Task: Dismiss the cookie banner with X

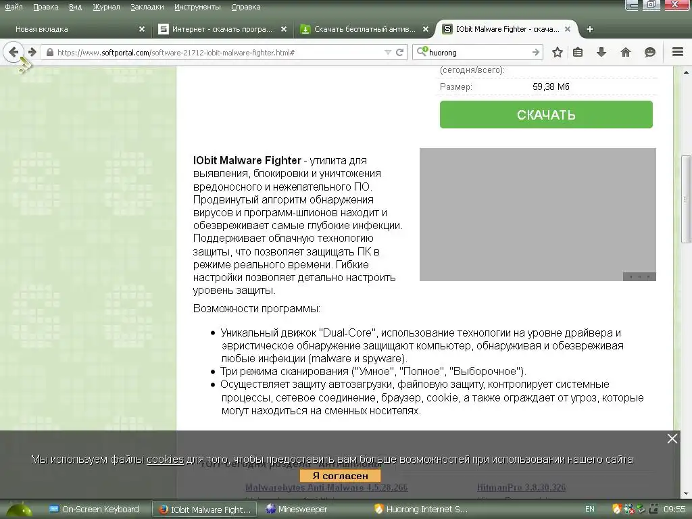Action: click(672, 438)
